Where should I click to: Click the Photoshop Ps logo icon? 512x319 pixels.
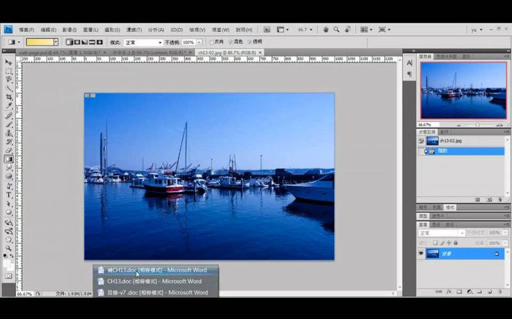click(x=8, y=29)
